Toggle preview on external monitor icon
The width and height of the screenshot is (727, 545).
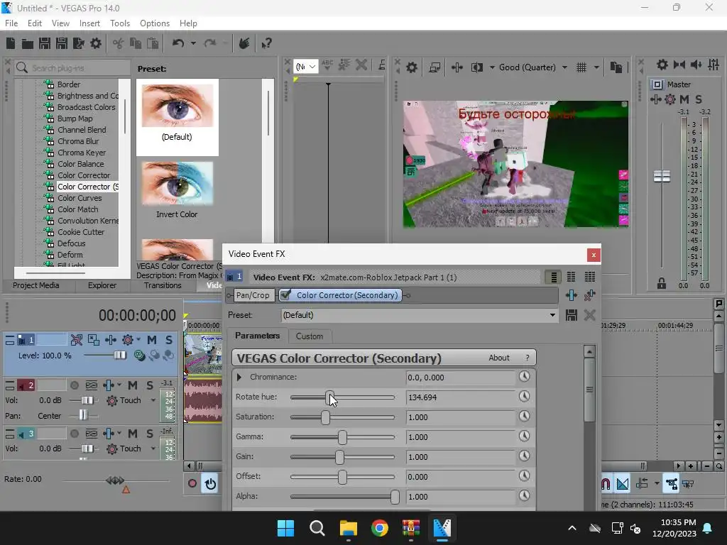point(434,67)
